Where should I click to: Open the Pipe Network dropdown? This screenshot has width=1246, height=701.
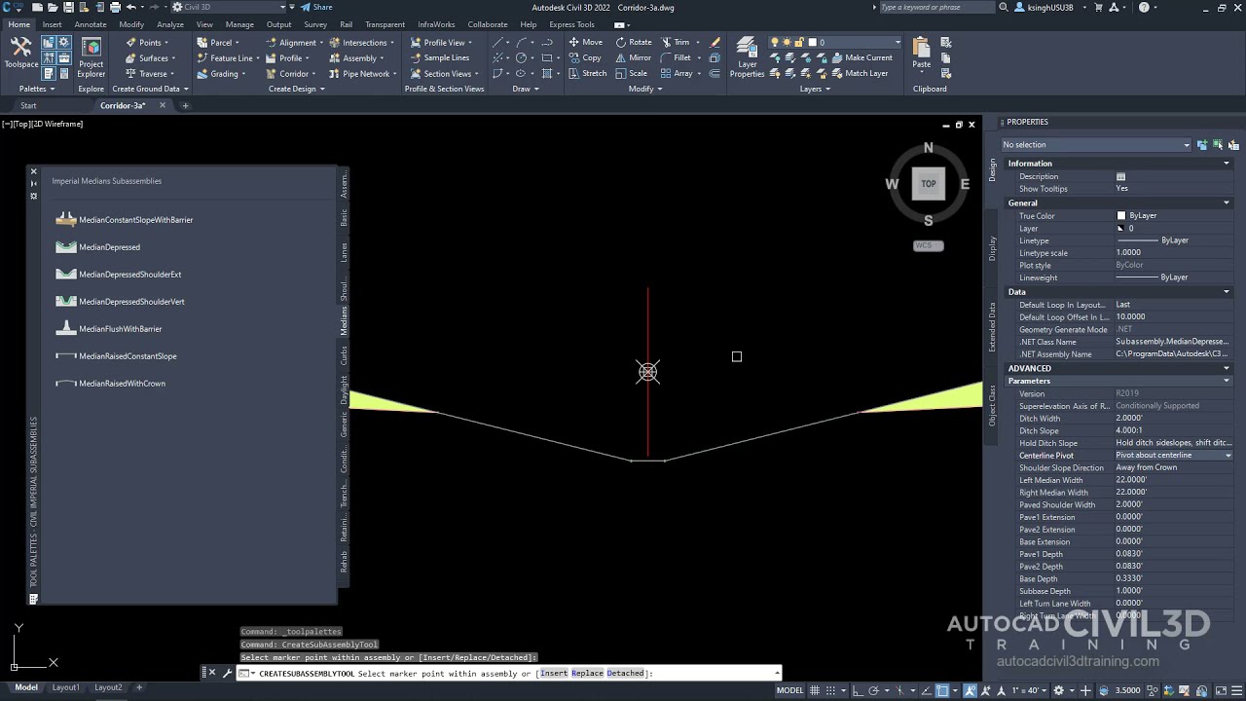(362, 73)
